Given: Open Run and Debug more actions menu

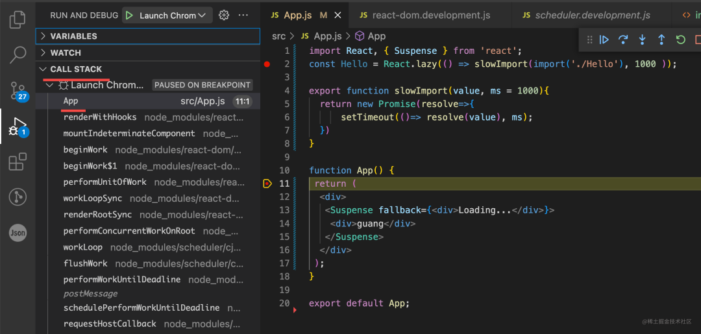Looking at the screenshot, I should (243, 15).
